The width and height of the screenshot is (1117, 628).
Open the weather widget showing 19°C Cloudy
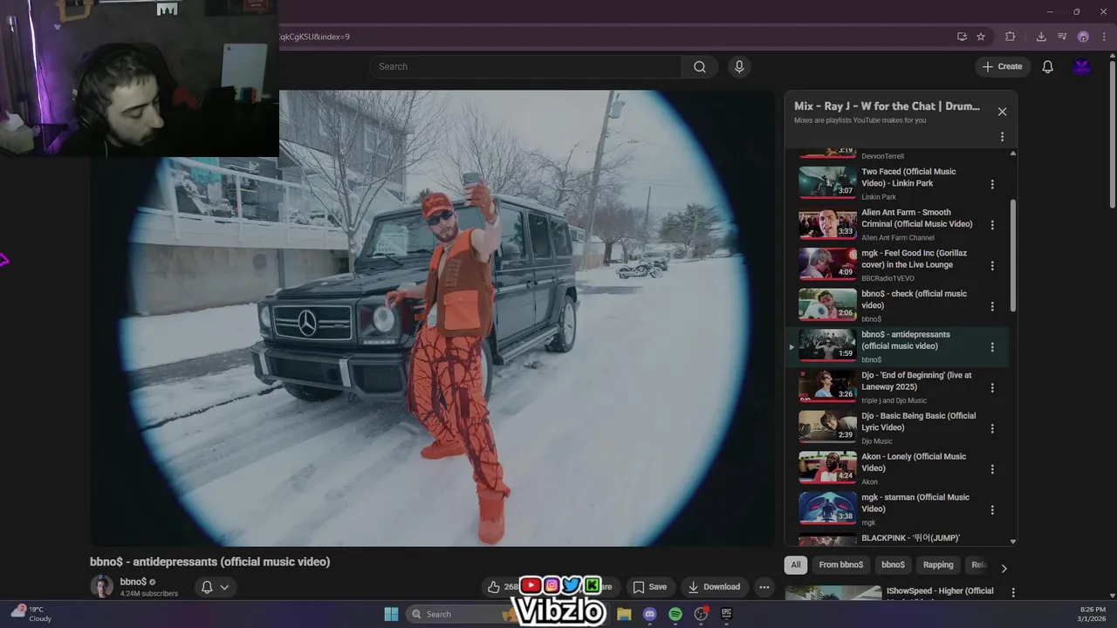31,614
